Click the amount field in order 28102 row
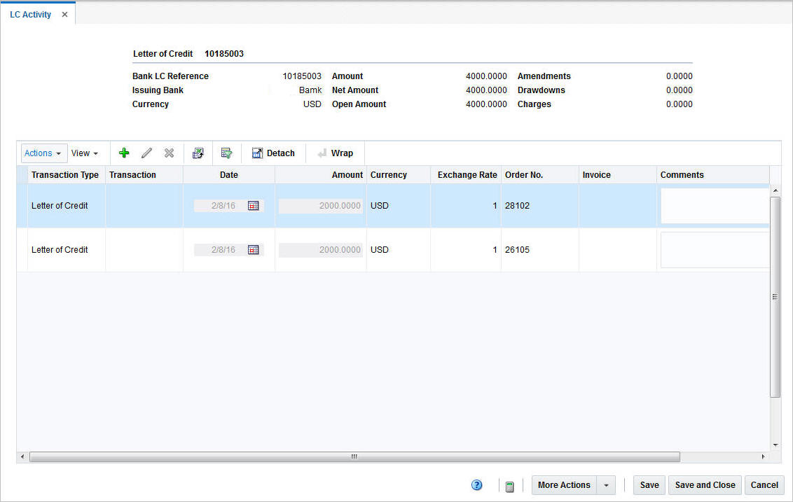Screen dimensions: 793x502 (x=321, y=205)
